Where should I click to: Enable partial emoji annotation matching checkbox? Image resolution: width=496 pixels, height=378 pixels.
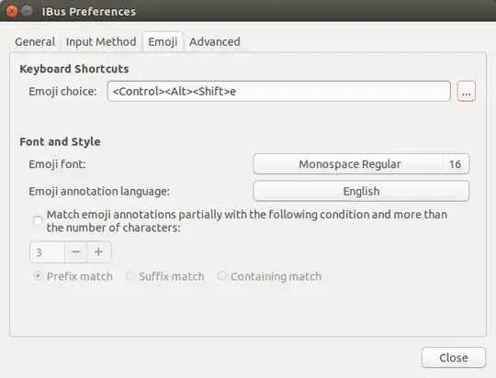pos(38,220)
